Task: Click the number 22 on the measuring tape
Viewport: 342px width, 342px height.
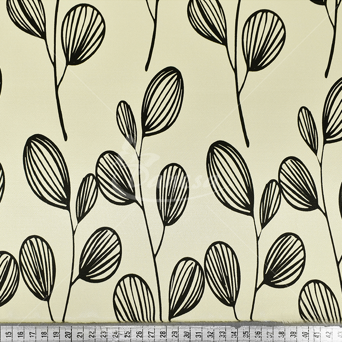Action: pos(92,334)
